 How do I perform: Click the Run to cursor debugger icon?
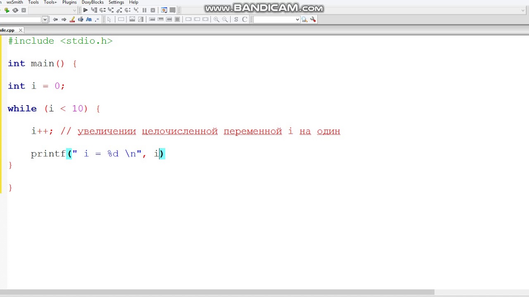(x=94, y=10)
